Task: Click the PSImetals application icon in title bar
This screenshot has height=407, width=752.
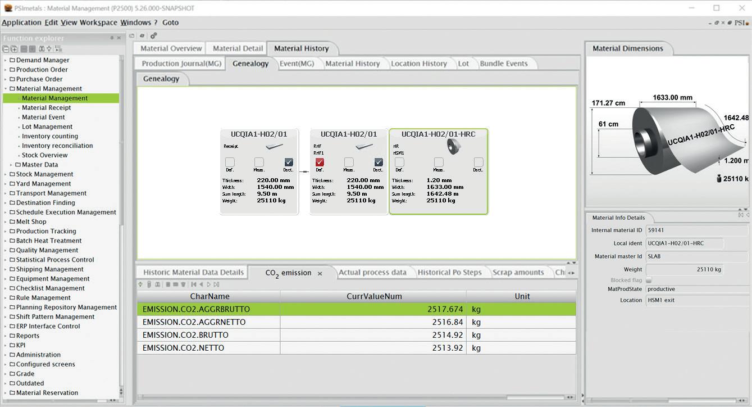Action: click(8, 8)
